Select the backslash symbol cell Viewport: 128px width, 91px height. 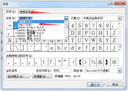pos(17,48)
